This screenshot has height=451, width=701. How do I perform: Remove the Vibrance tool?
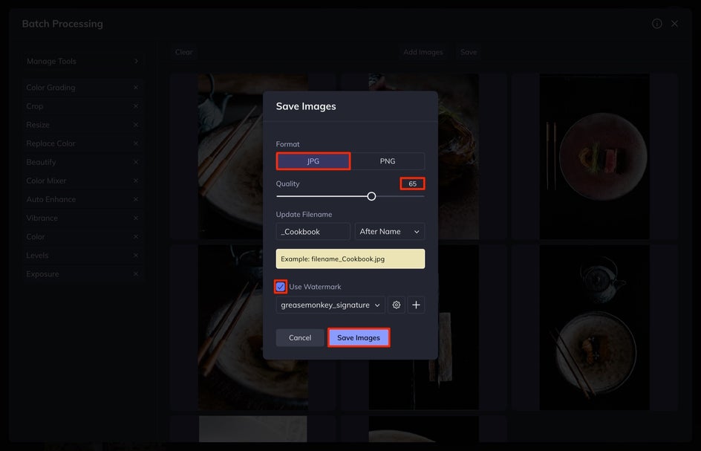pyautogui.click(x=136, y=218)
